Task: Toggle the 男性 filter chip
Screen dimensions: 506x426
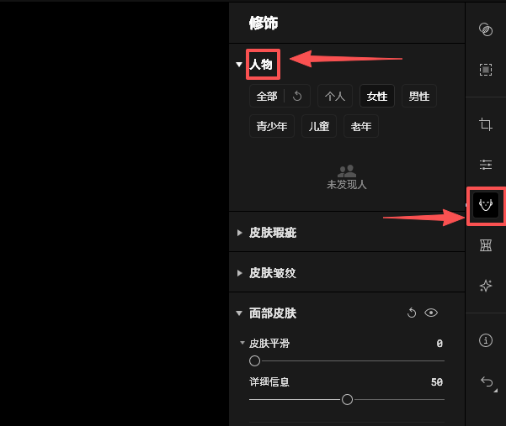Action: (419, 97)
